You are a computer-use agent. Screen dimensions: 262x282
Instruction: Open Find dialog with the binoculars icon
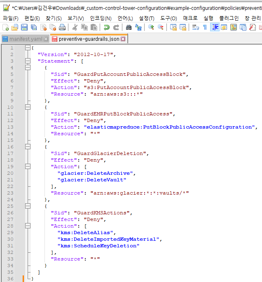[129, 27]
